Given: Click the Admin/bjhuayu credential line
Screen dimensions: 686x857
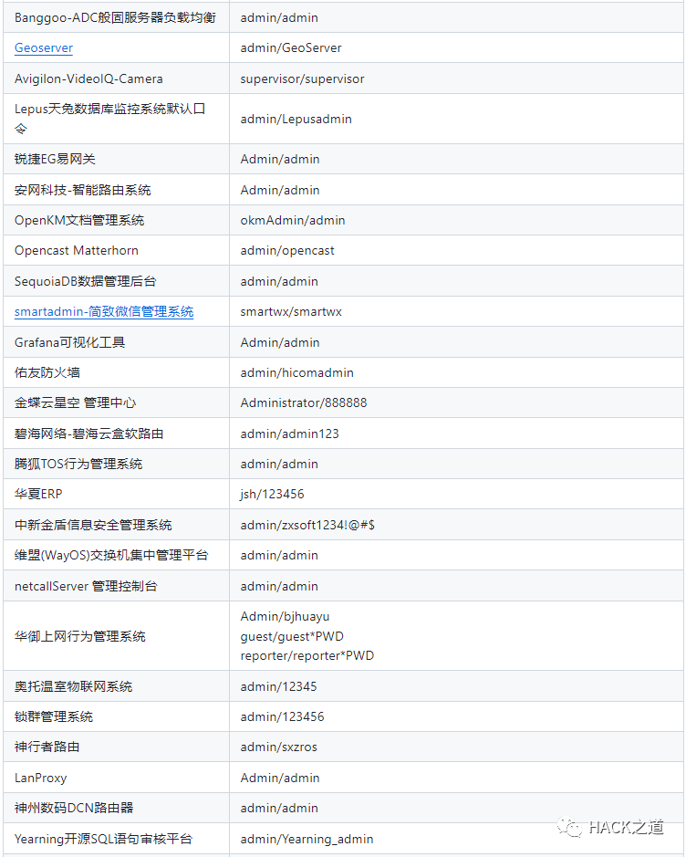Looking at the screenshot, I should point(286,617).
